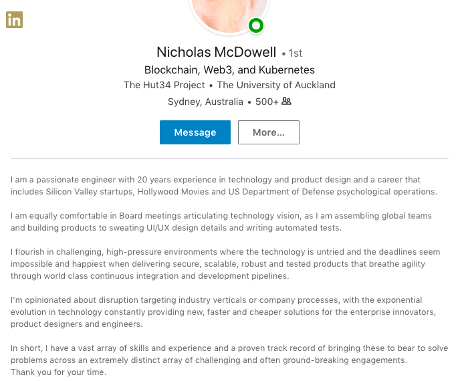Click the paragraph about Board meetings

(221, 222)
